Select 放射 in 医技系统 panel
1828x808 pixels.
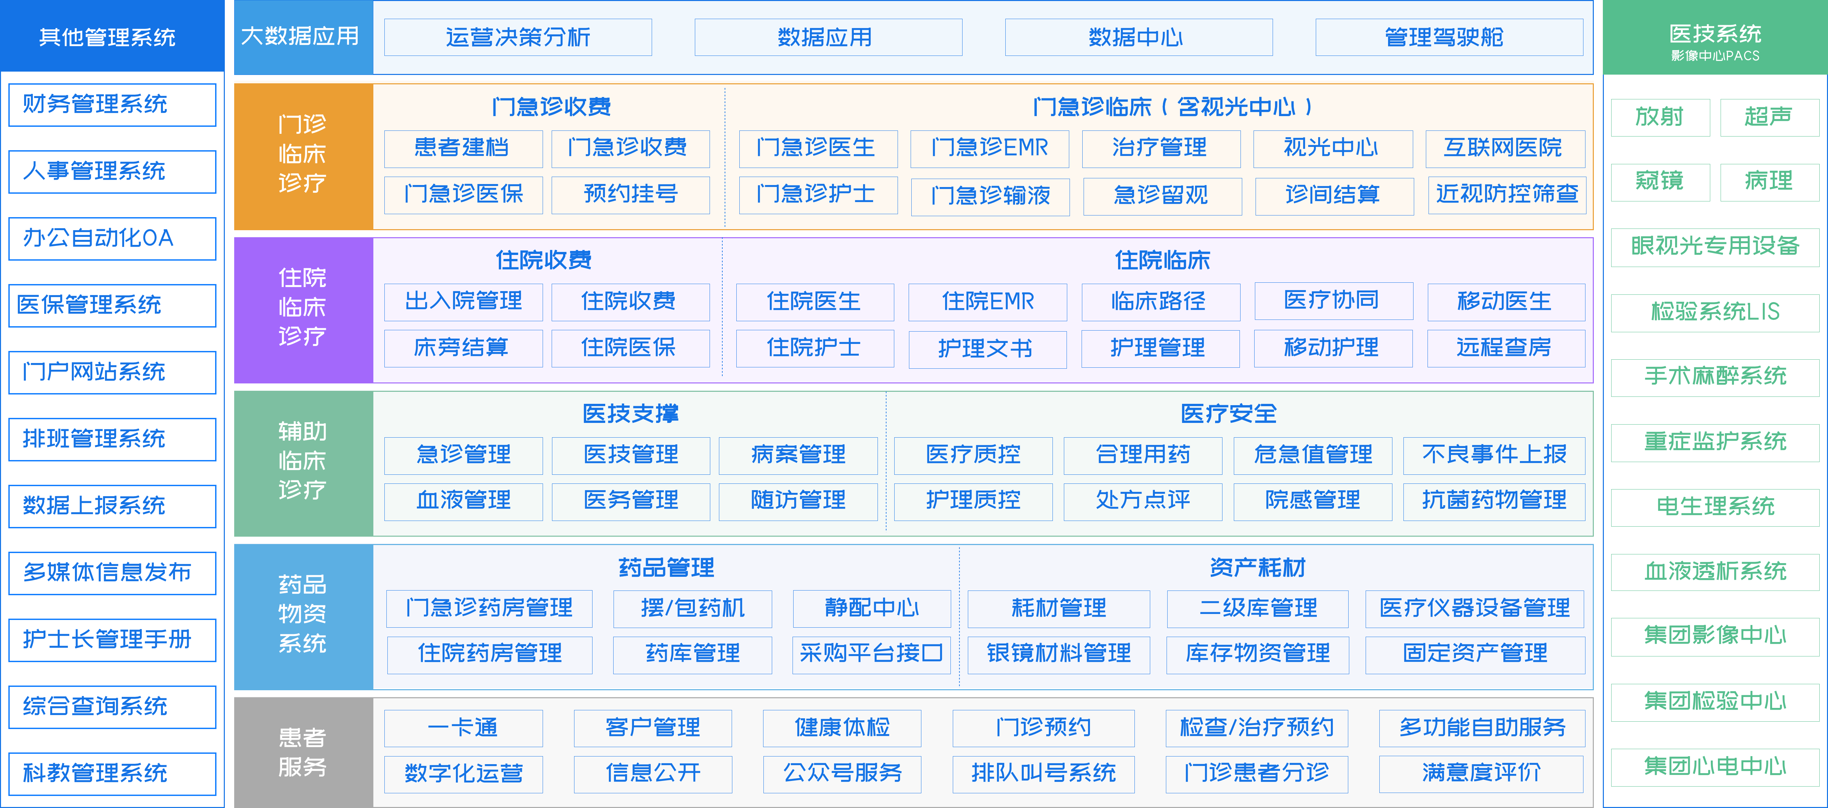coord(1660,118)
